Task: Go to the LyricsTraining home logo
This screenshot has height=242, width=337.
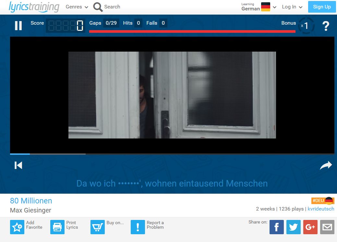Action: coord(34,7)
